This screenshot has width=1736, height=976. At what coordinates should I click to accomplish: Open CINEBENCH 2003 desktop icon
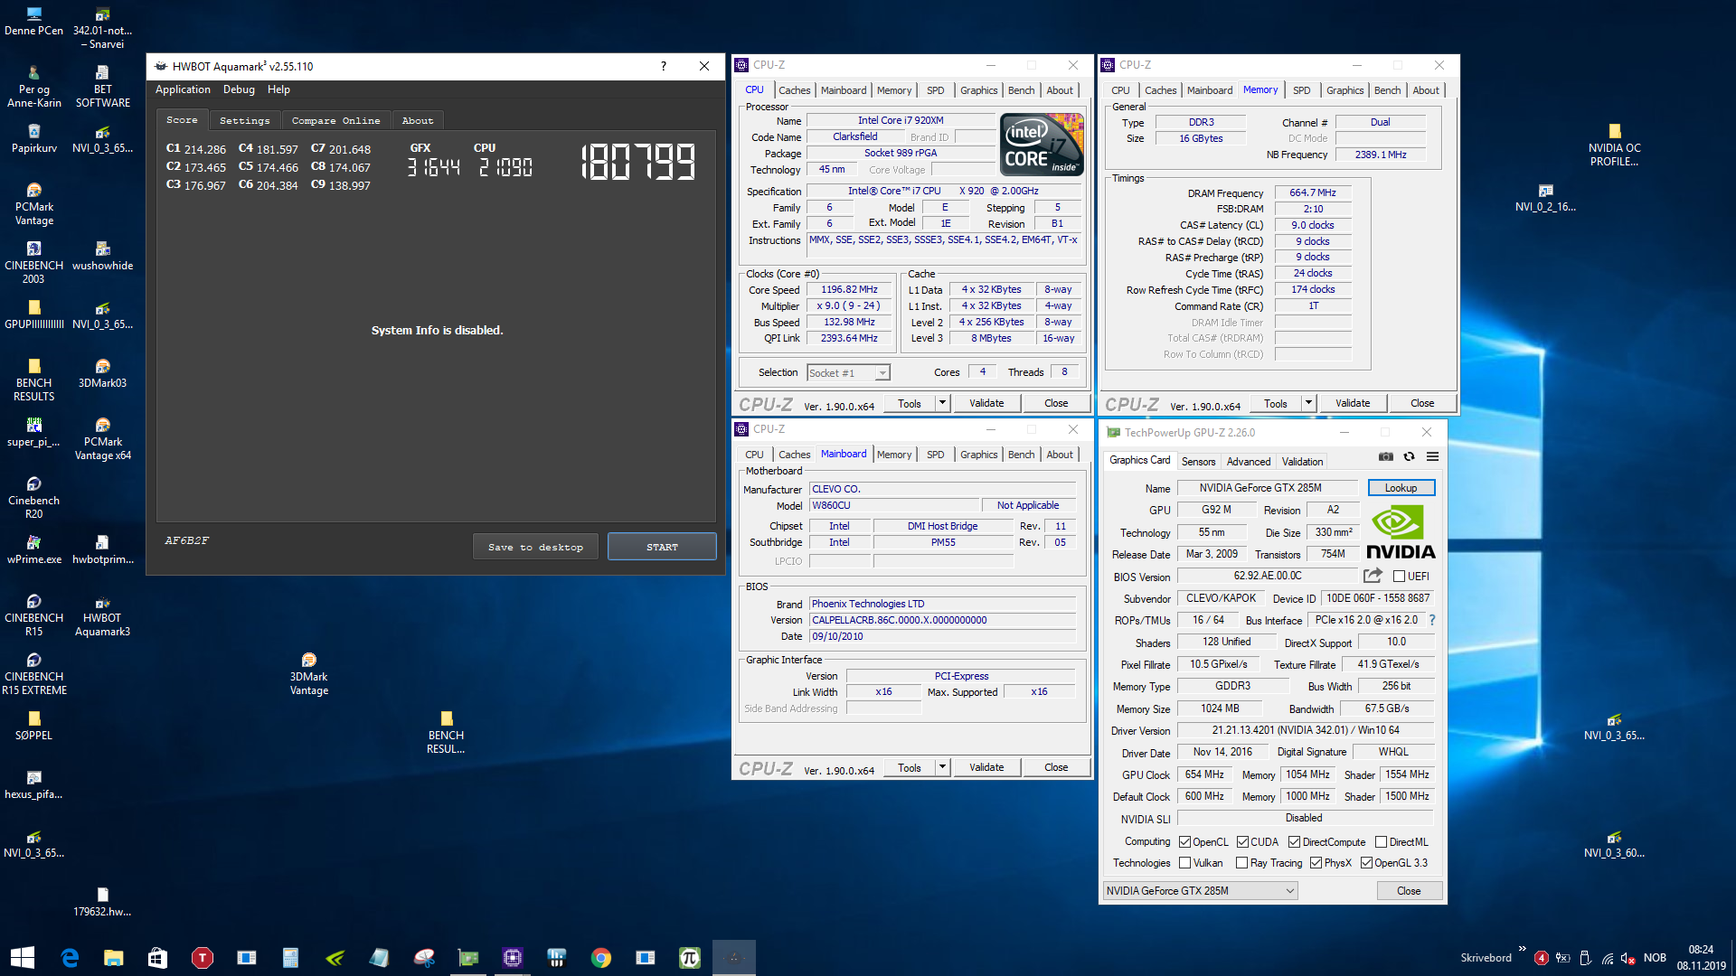[x=34, y=262]
